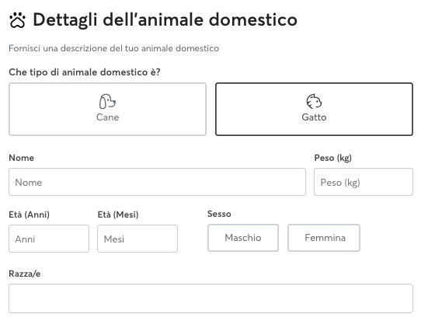The width and height of the screenshot is (428, 321).
Task: Click the 'Che tipo di animale domestico è?' question
Action: click(85, 72)
